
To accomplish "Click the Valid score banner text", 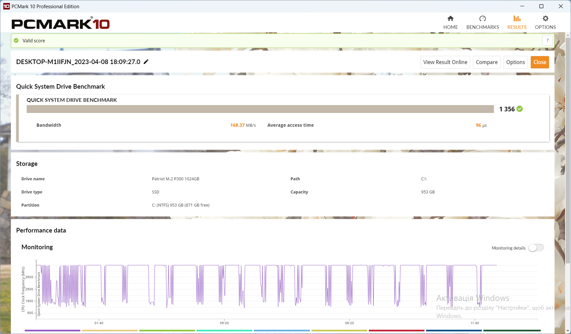I will 34,40.
